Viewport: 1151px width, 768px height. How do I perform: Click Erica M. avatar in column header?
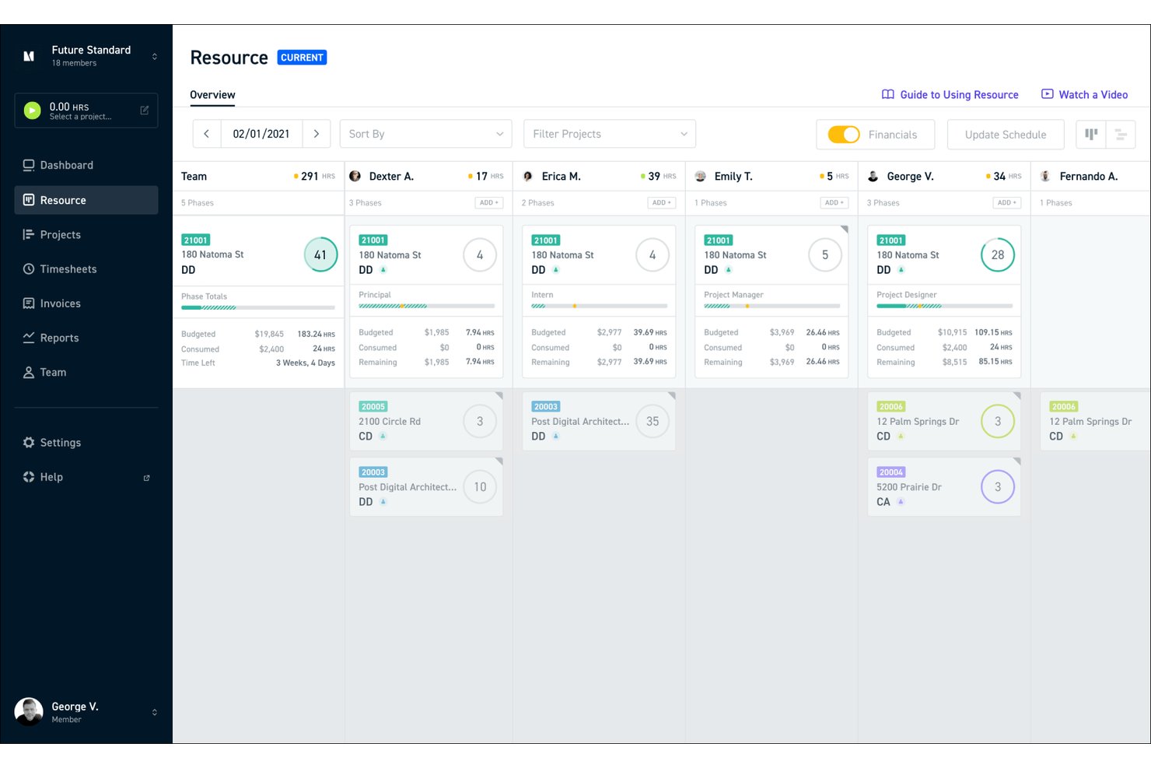pos(528,176)
